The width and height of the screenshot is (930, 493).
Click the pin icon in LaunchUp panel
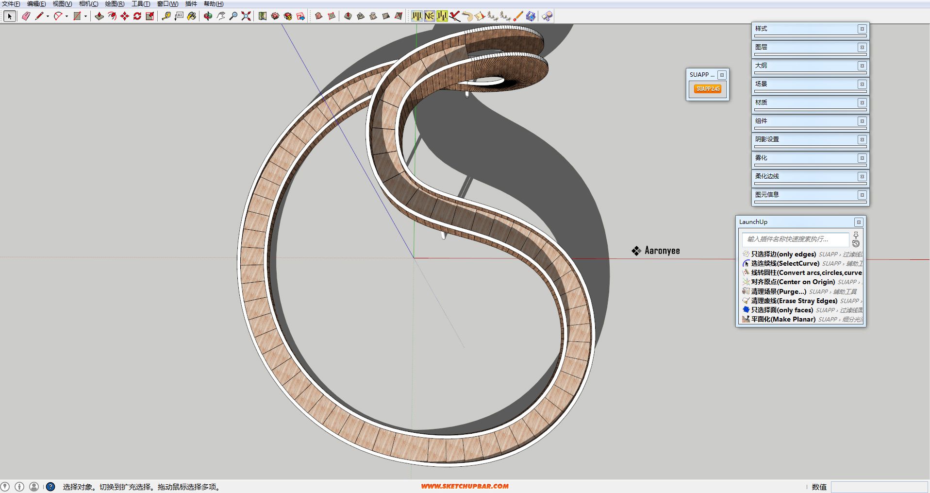pos(856,235)
